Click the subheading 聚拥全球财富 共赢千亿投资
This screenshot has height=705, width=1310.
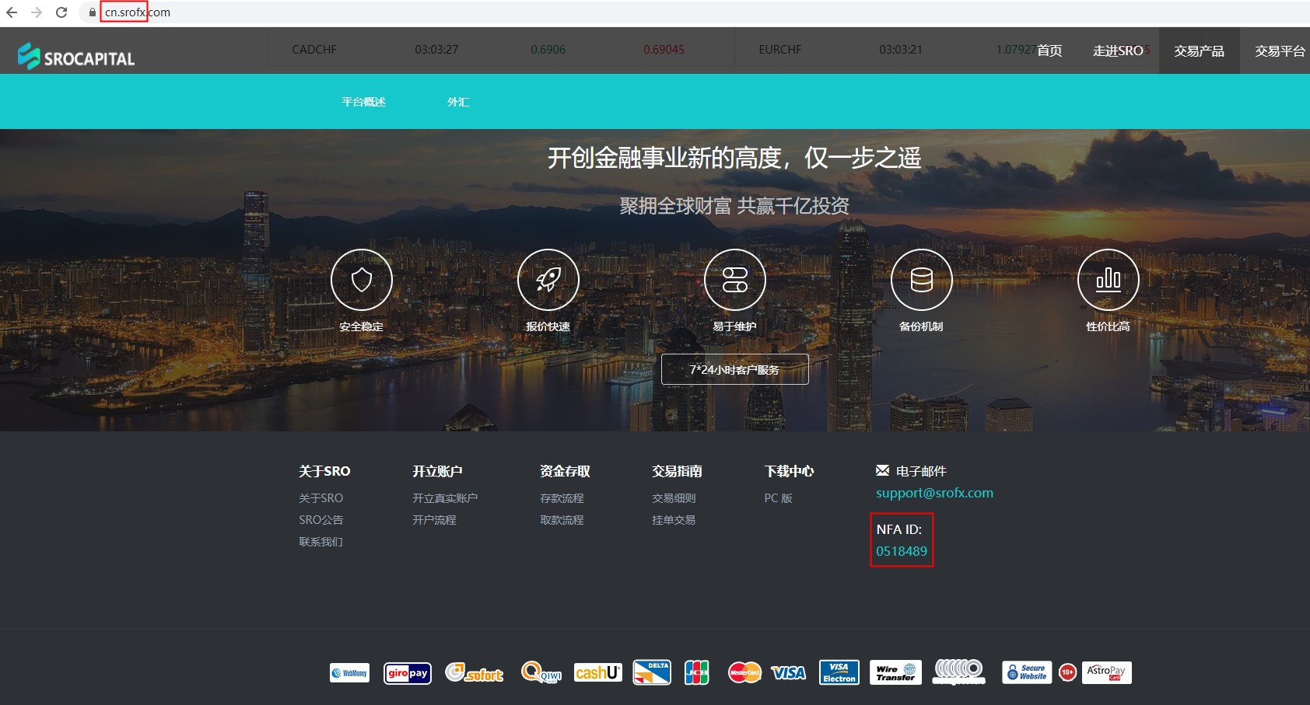coord(734,206)
